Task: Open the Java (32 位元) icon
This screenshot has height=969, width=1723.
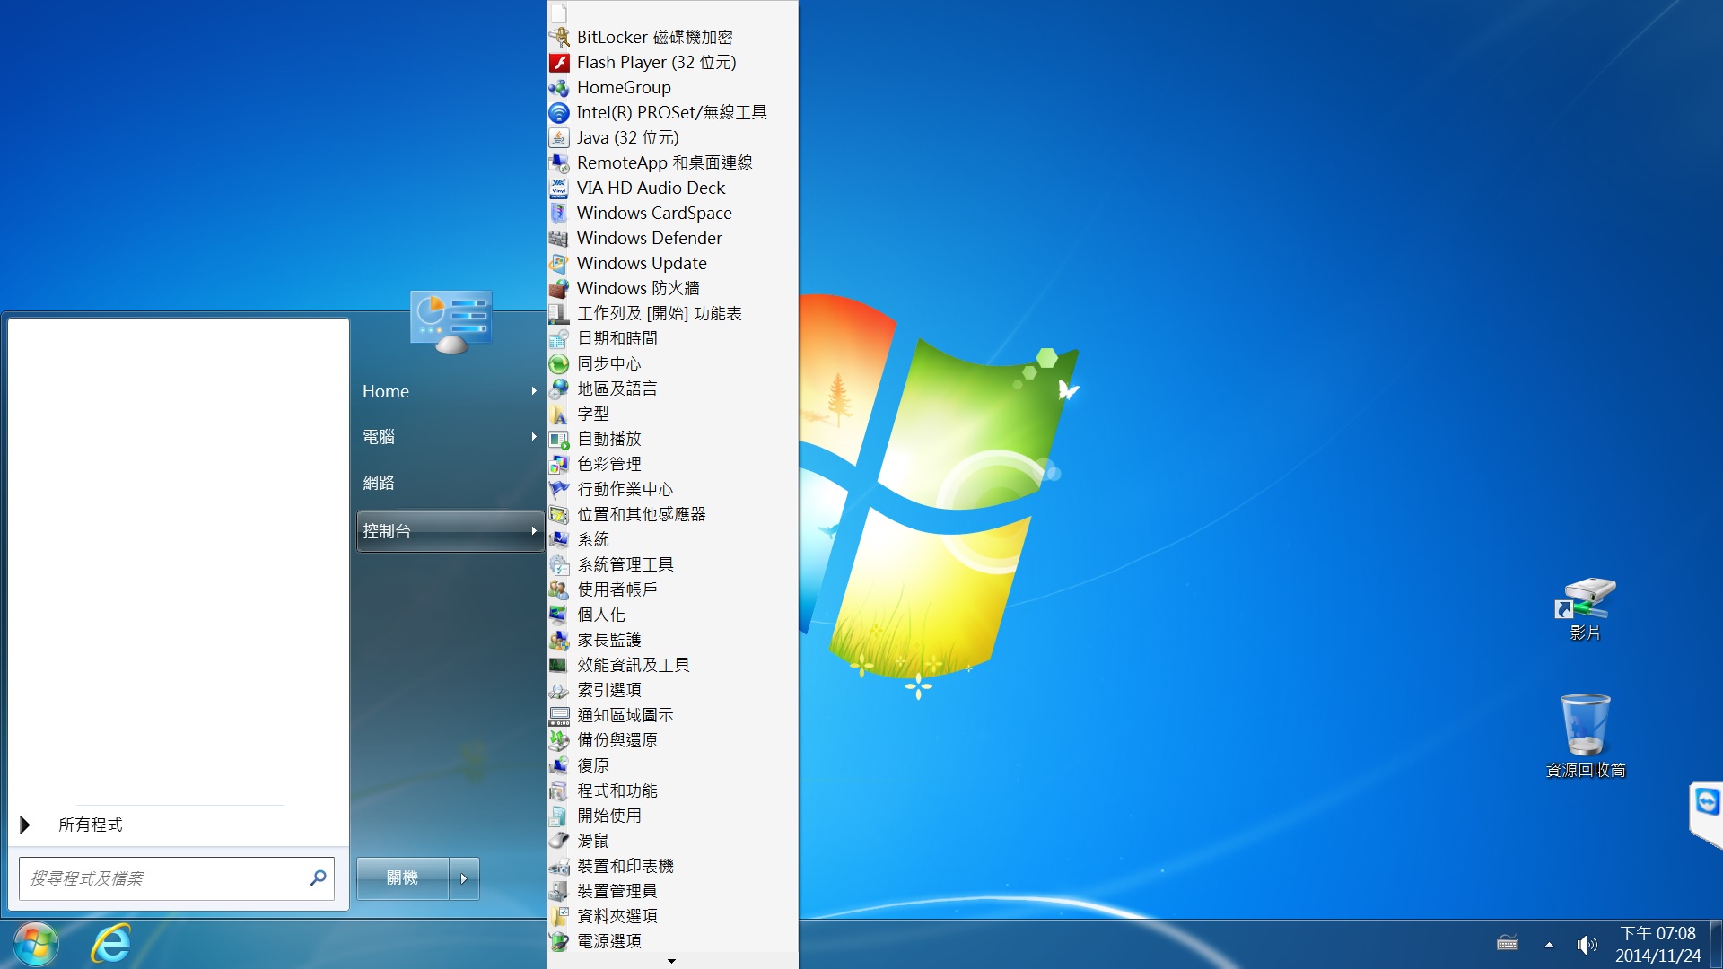Action: click(559, 138)
